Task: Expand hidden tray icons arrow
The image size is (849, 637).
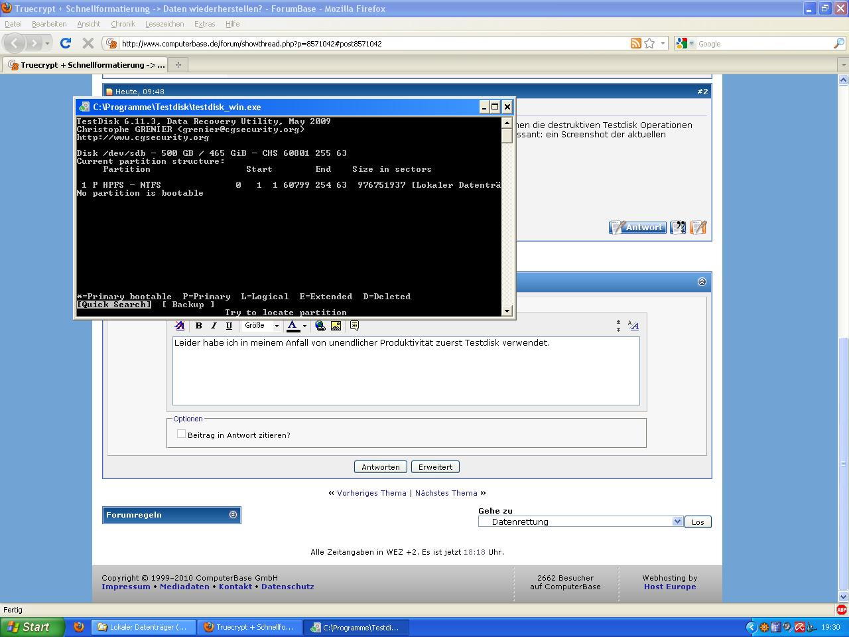Action: pyautogui.click(x=751, y=627)
